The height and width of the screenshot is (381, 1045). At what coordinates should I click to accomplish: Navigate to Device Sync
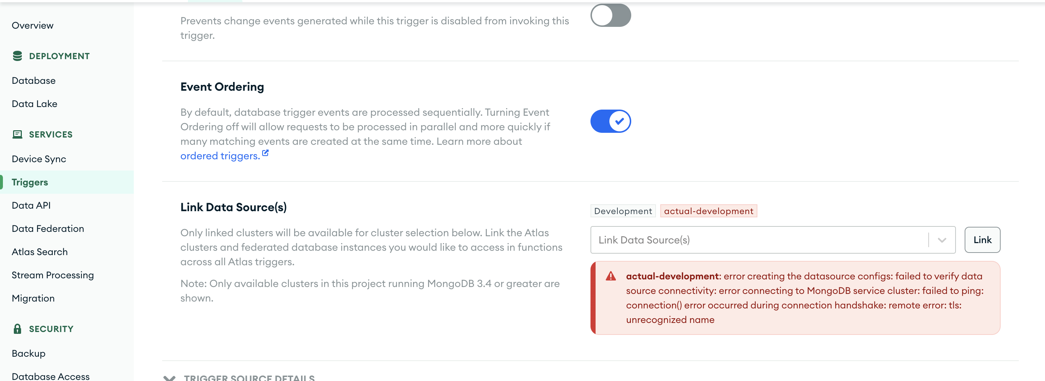[x=39, y=159]
